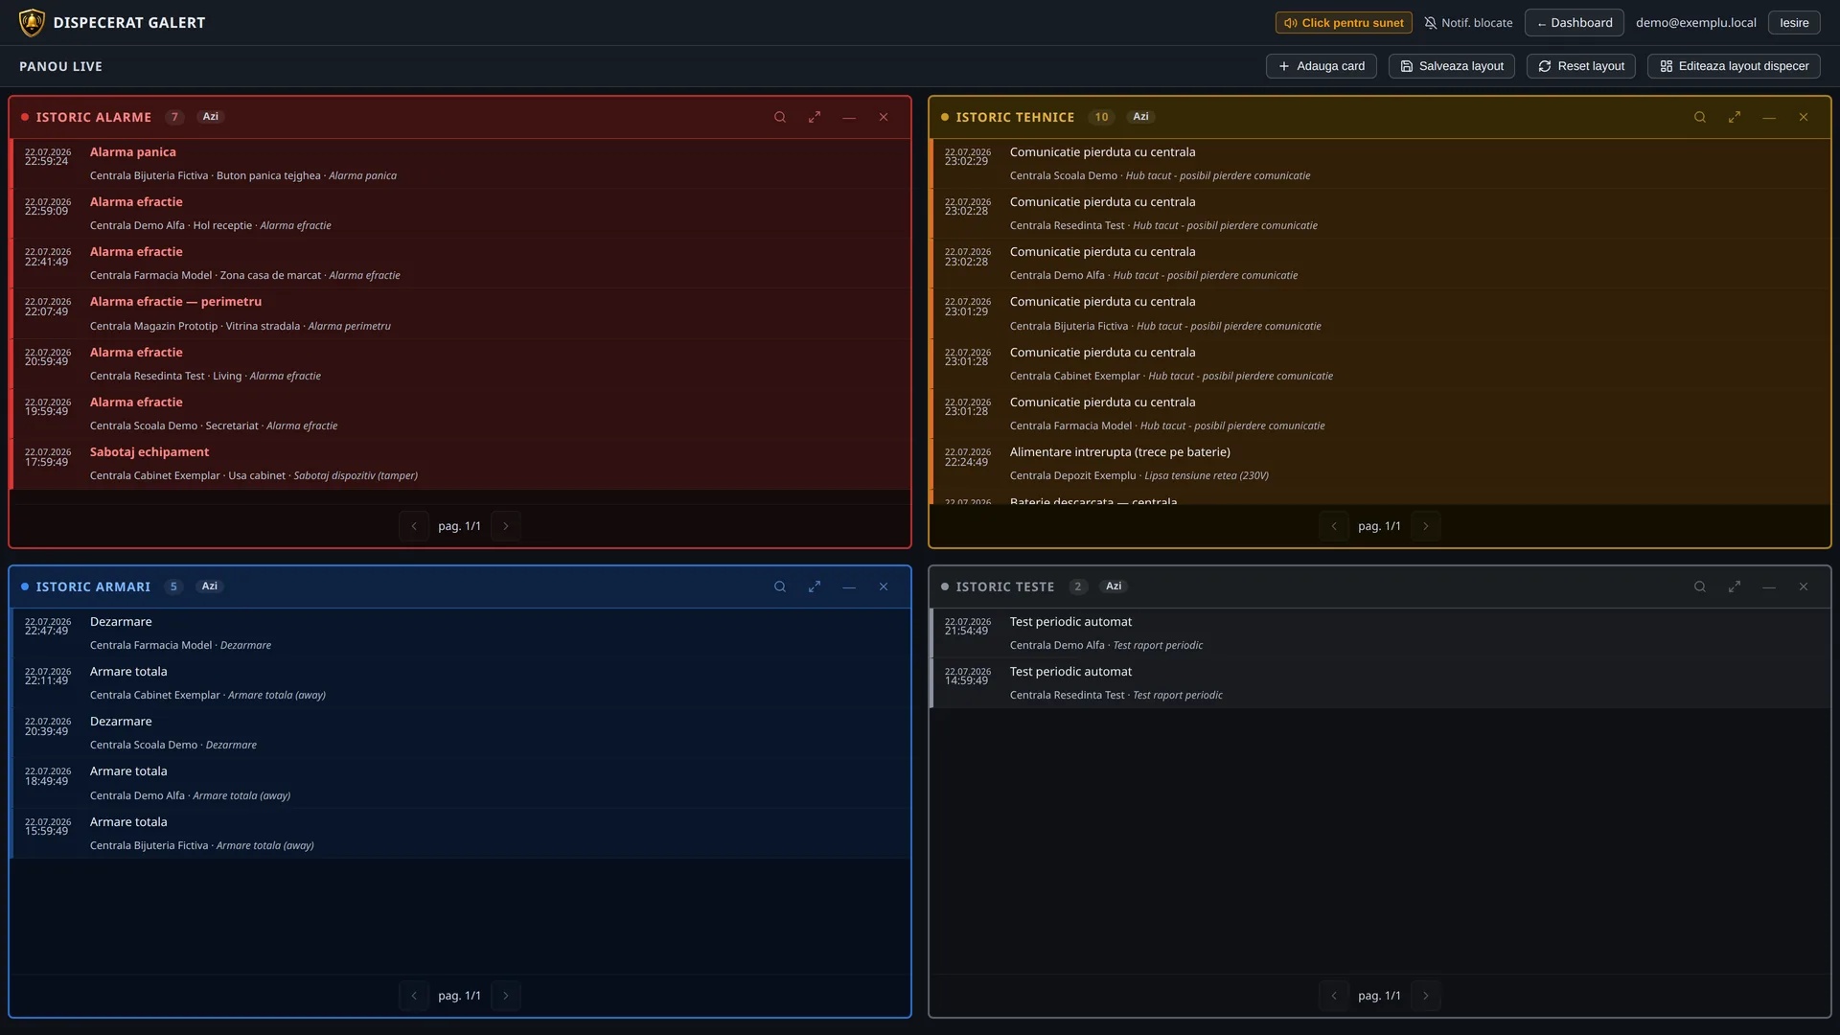Open search in Istoric Tehnice panel

(x=1700, y=117)
